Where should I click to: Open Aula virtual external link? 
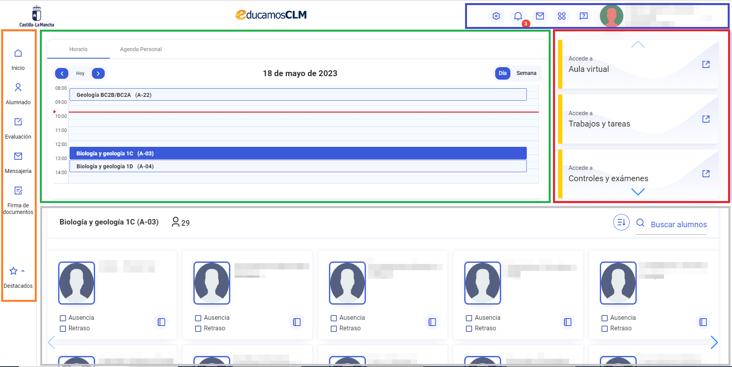coord(706,64)
